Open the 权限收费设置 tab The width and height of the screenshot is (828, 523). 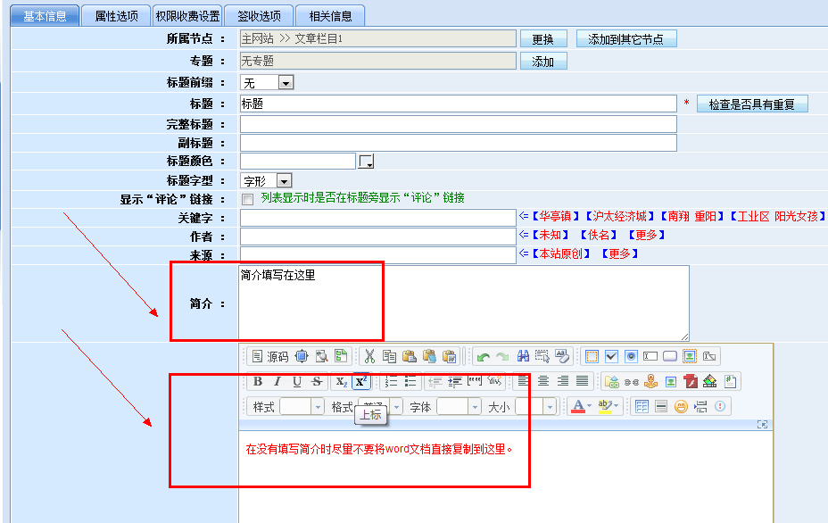pos(187,15)
